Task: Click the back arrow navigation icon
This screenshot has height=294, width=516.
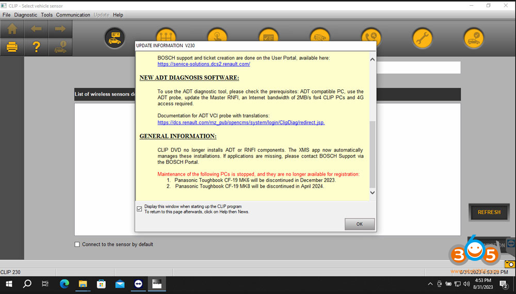Action: [36, 29]
